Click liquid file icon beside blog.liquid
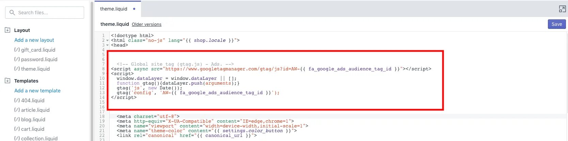 coord(17,119)
